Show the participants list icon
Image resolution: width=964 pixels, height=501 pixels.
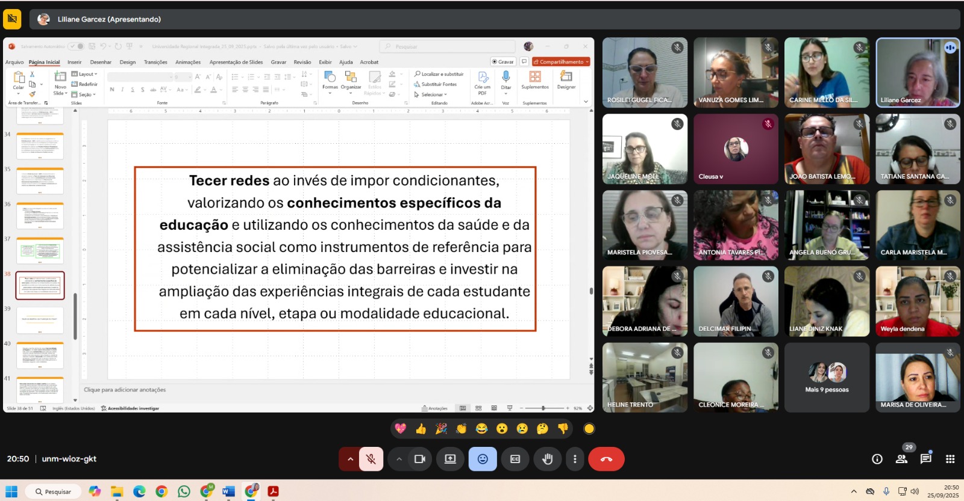point(901,459)
